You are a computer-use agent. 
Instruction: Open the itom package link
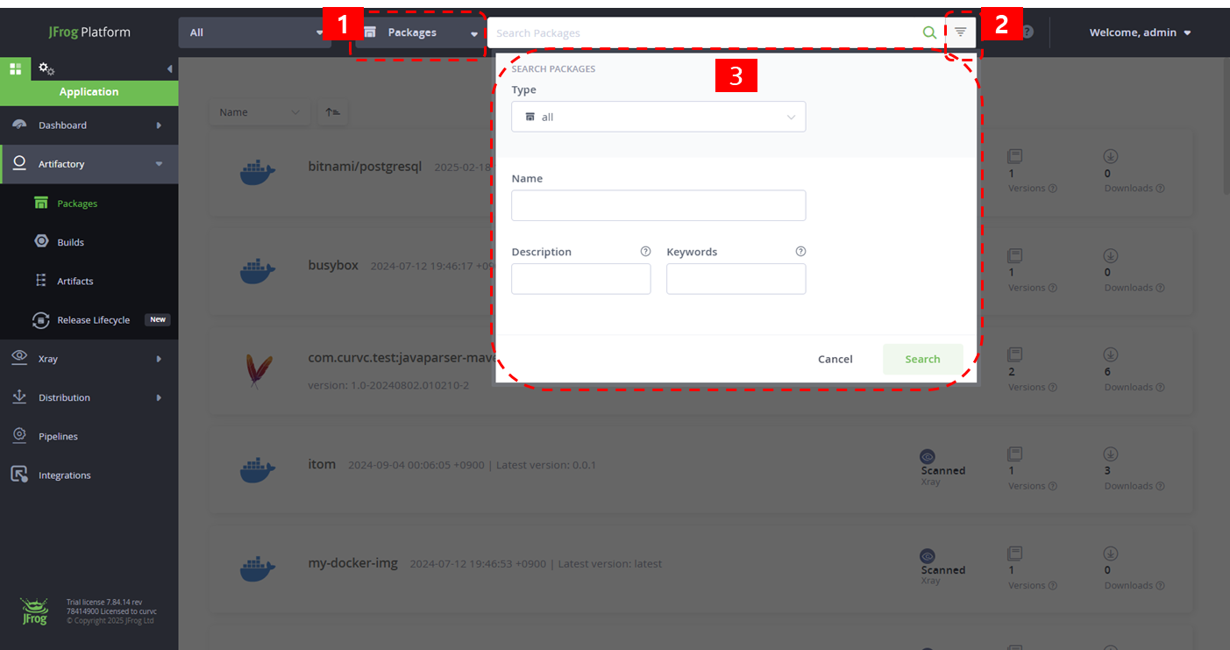(x=322, y=464)
